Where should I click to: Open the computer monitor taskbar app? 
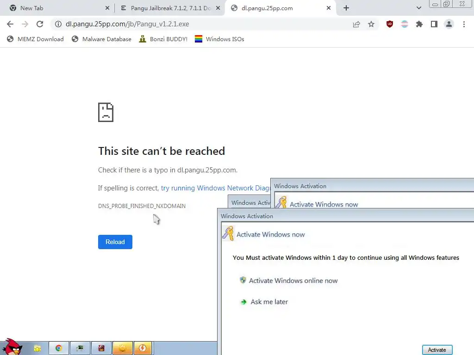[x=80, y=349]
